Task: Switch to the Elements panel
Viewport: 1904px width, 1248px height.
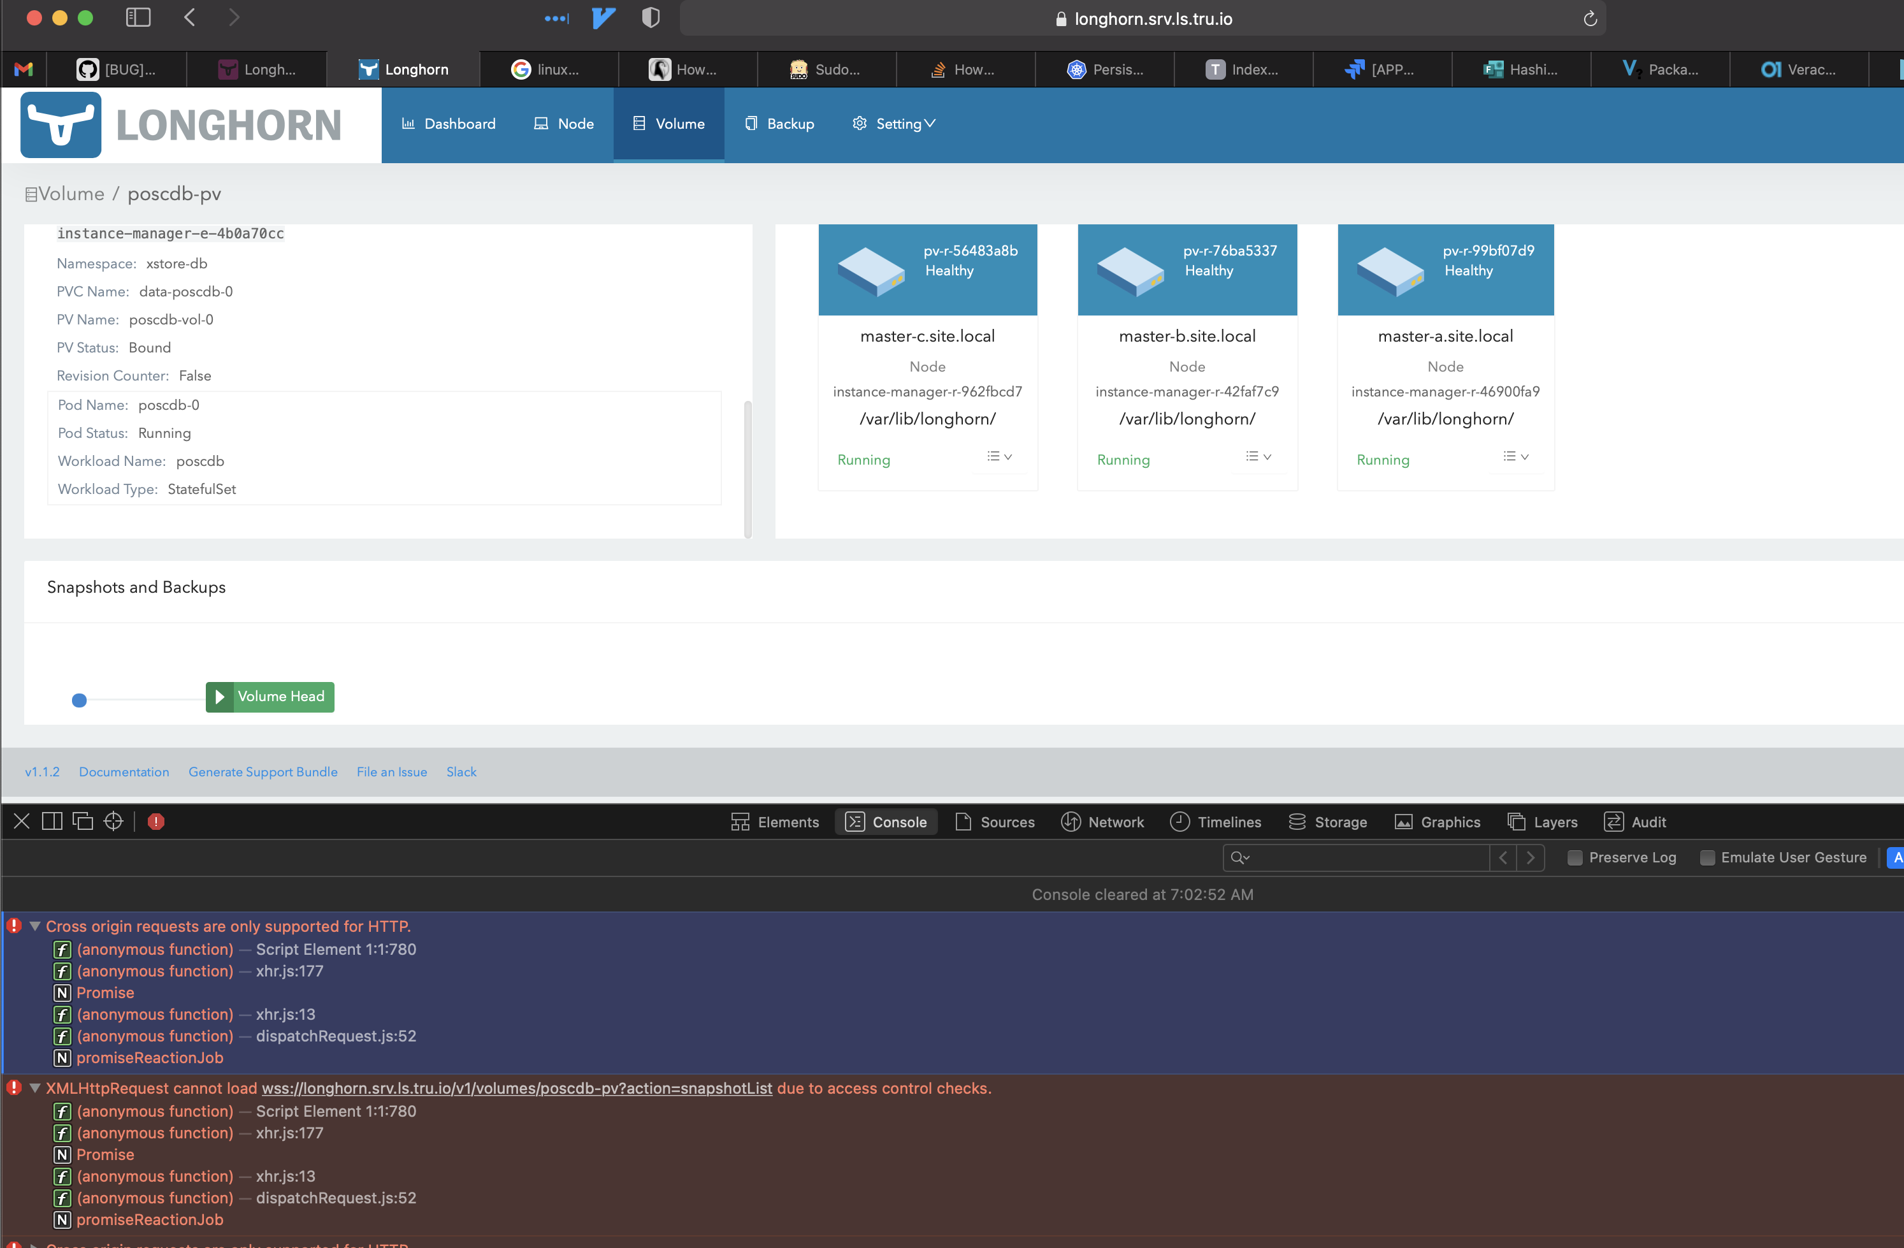Action: [774, 822]
